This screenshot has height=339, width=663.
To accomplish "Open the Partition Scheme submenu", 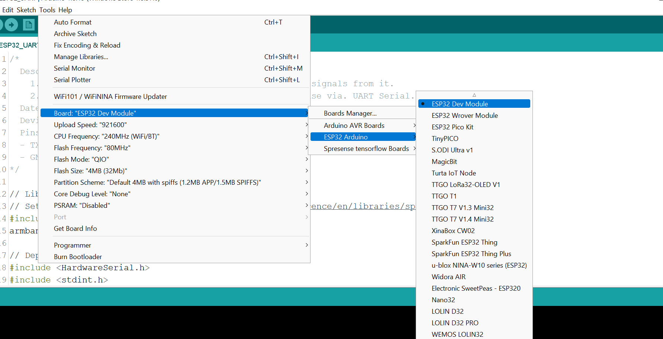I will (x=157, y=182).
